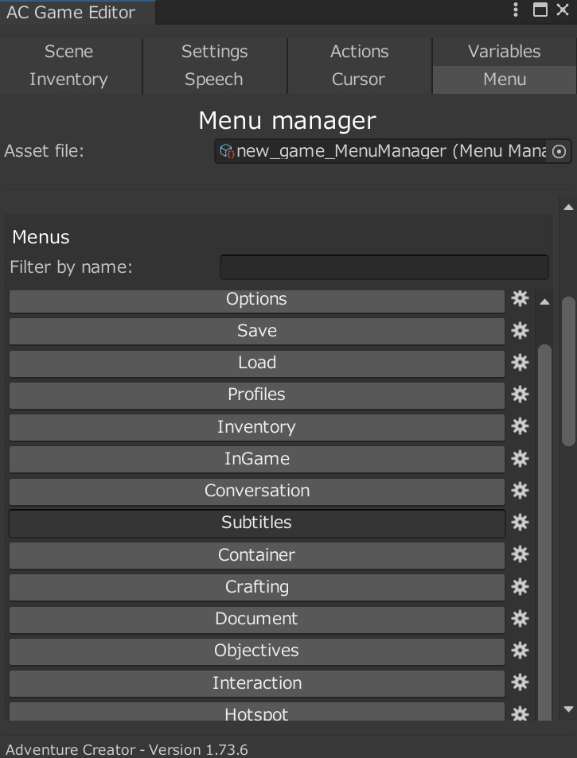Select the InGame menu entry

tap(256, 459)
